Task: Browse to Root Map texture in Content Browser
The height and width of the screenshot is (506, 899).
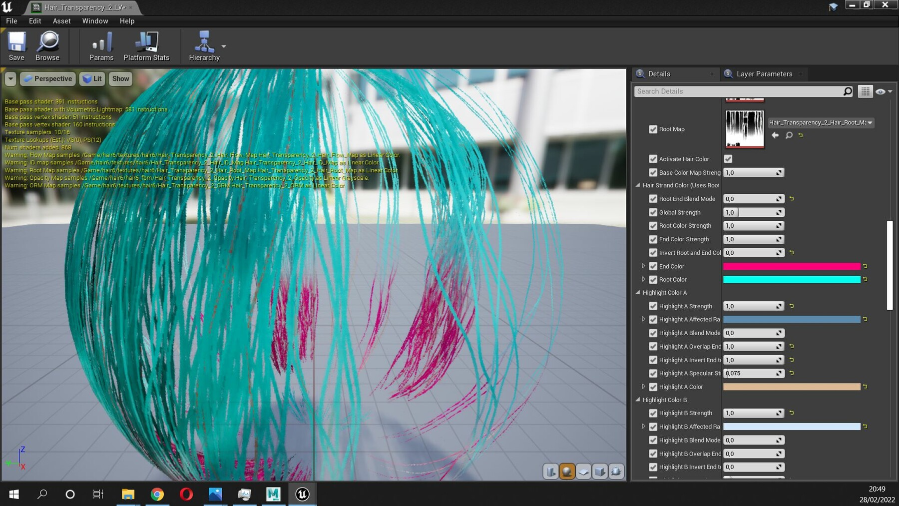Action: 789,135
